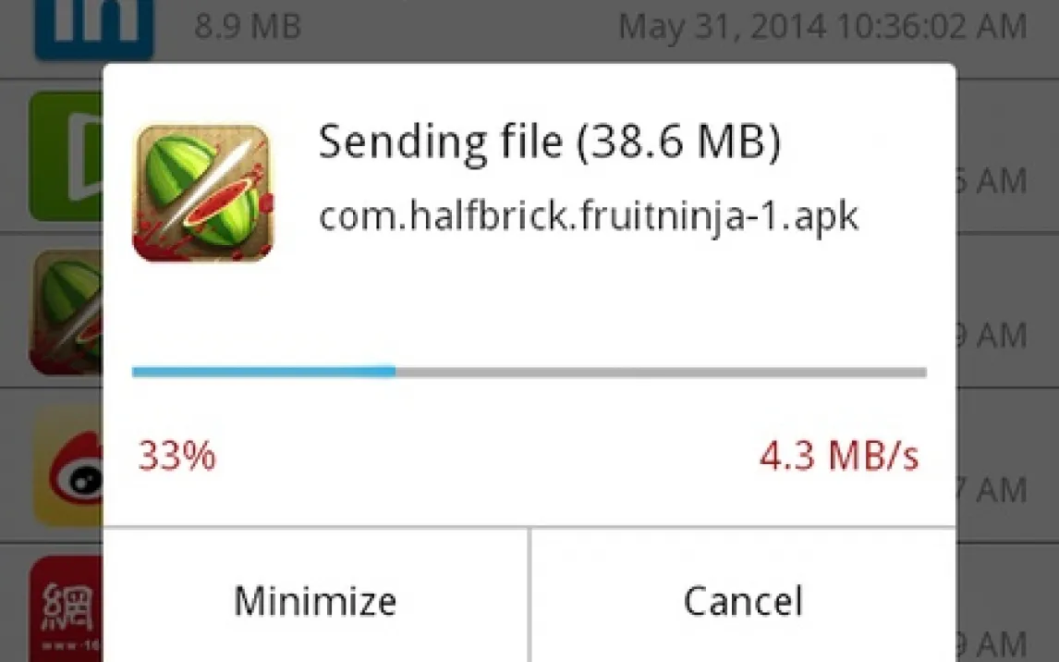
Task: Cancel the file transfer
Action: coord(744,601)
